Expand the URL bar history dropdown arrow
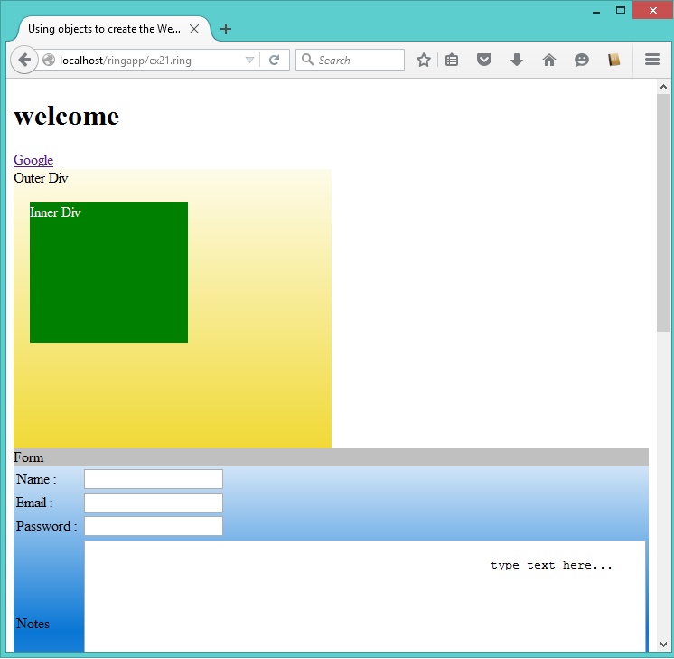 click(x=250, y=61)
